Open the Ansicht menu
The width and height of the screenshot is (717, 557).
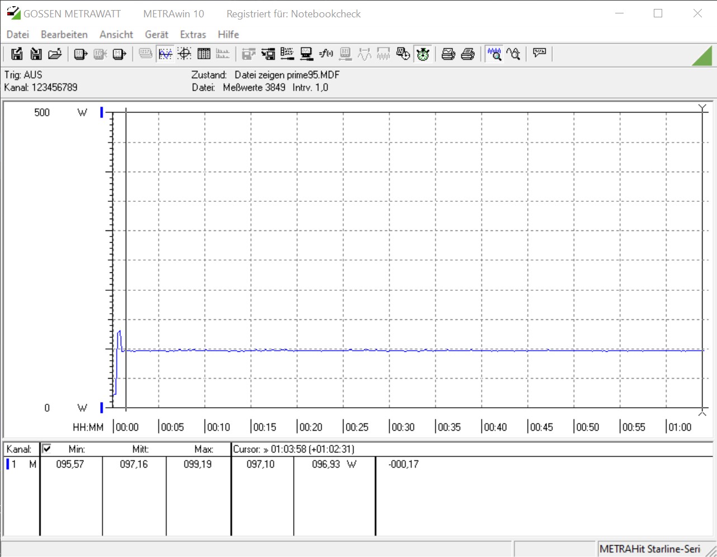pyautogui.click(x=116, y=35)
